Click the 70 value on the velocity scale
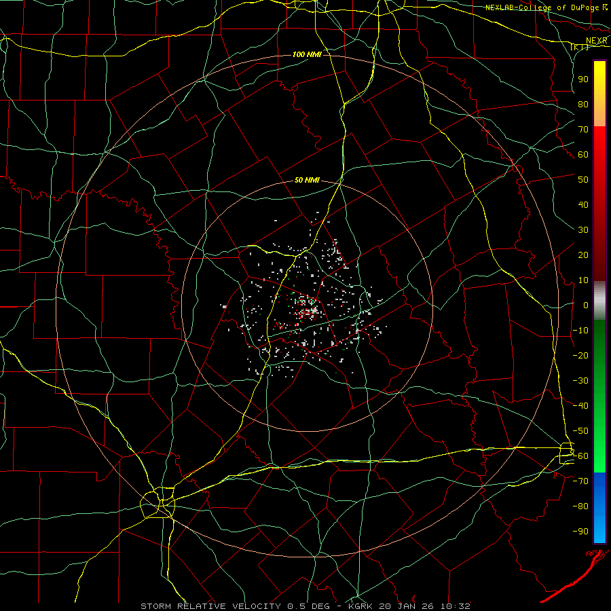611x611 pixels. click(583, 130)
